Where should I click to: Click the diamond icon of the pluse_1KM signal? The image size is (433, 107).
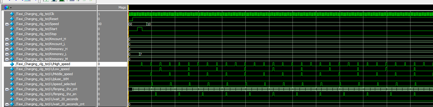click(x=12, y=79)
